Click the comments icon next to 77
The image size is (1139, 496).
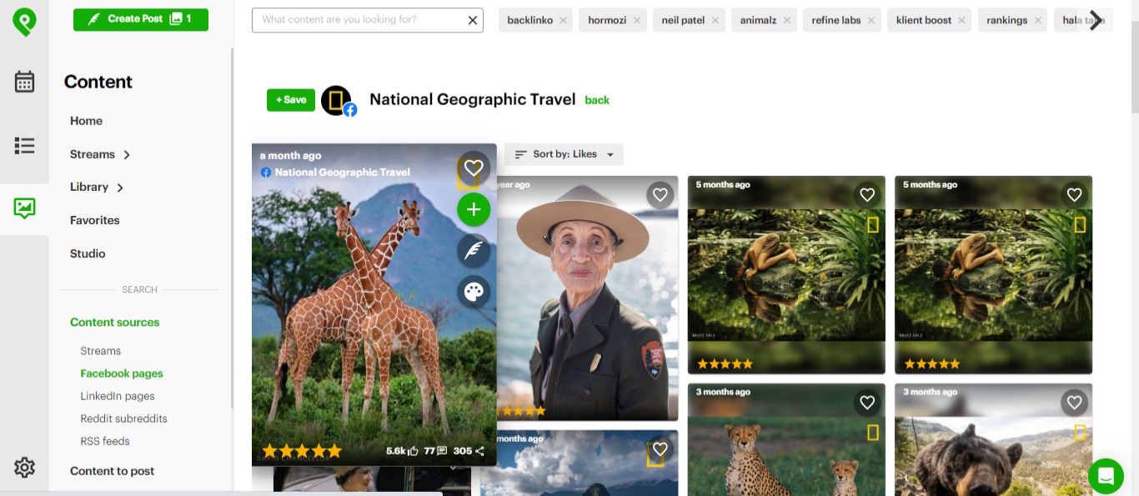(x=442, y=451)
